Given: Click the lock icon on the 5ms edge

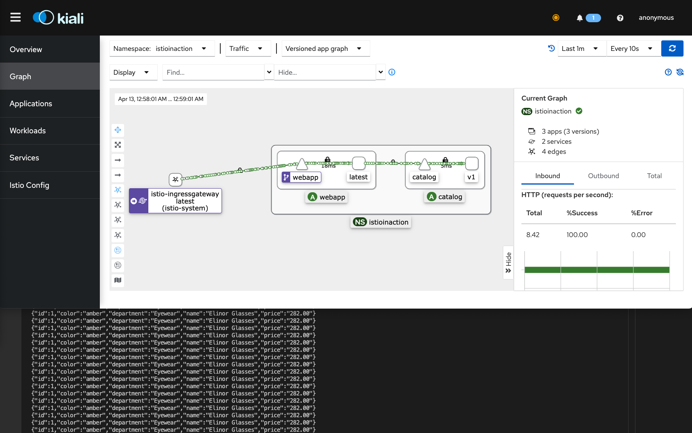Looking at the screenshot, I should (445, 160).
